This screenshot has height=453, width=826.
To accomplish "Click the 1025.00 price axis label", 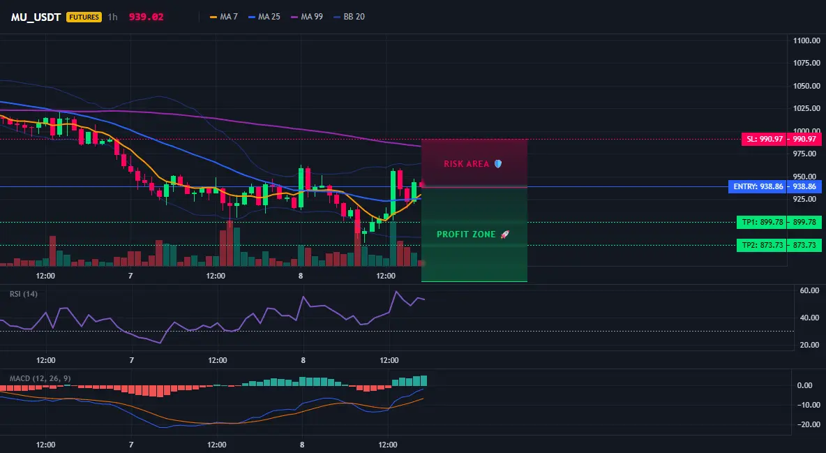I will pos(806,108).
